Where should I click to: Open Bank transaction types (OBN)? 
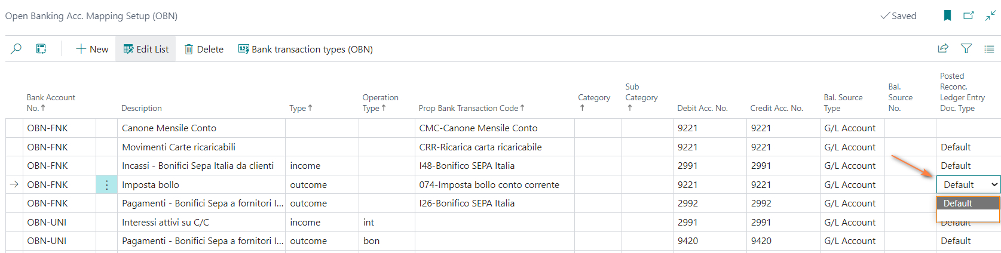(305, 49)
